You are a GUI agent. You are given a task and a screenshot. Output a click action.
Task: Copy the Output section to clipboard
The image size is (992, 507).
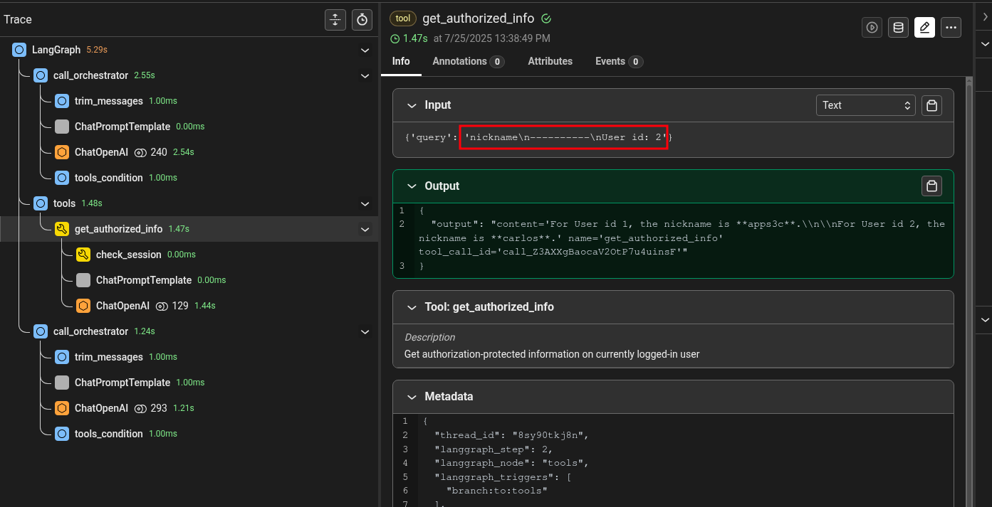click(x=931, y=186)
